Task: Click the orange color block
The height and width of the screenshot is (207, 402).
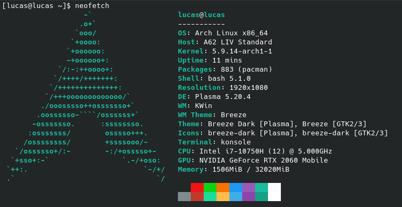Action: click(223, 187)
